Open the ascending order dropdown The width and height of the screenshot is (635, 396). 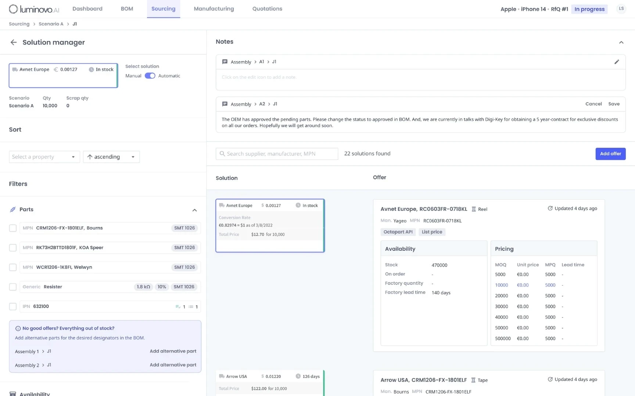111,157
